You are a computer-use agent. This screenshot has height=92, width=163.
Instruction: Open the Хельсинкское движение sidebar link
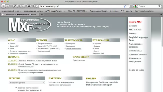pos(136,45)
